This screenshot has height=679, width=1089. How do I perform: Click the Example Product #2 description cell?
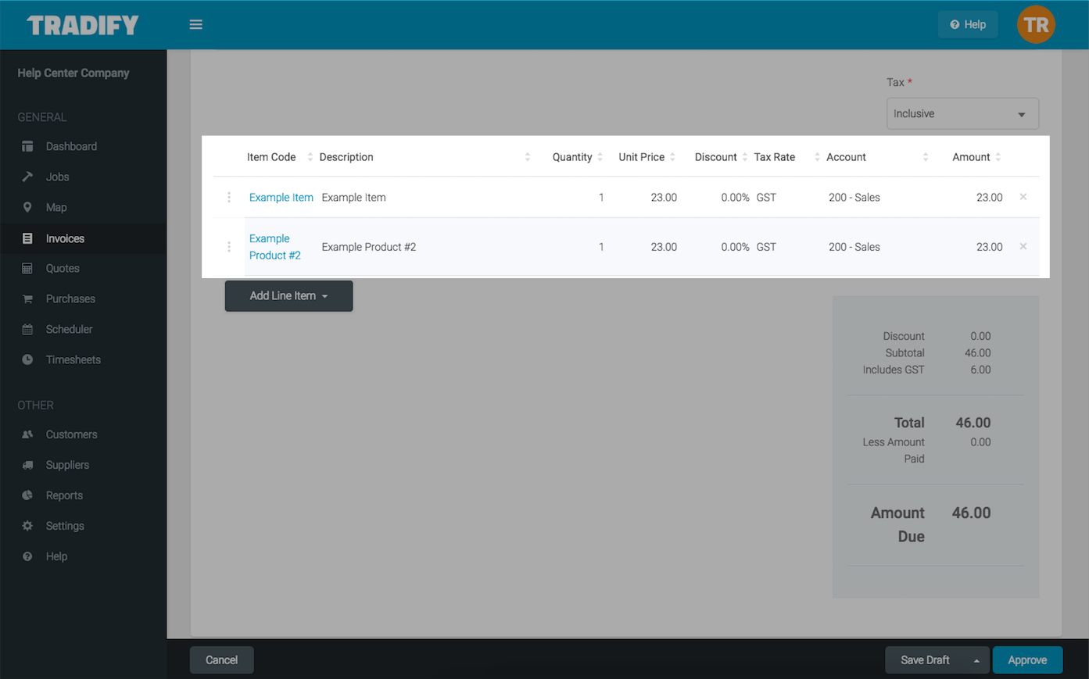[x=369, y=247]
